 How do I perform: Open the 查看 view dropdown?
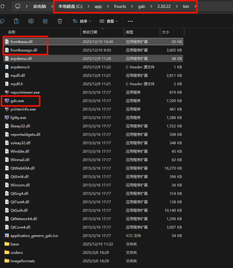(x=109, y=21)
